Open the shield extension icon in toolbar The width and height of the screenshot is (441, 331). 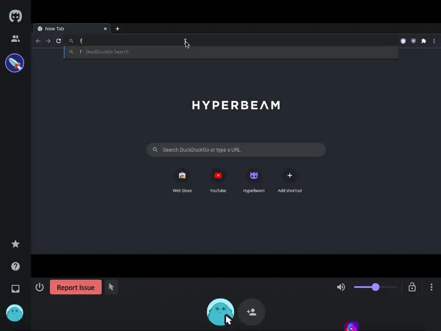pyautogui.click(x=413, y=41)
